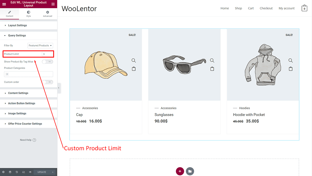Open the Checkout navigation link
This screenshot has width=312, height=176.
(x=266, y=8)
